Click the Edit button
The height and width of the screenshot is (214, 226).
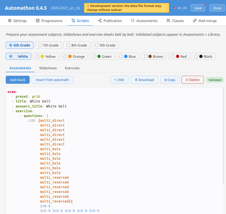(119, 80)
